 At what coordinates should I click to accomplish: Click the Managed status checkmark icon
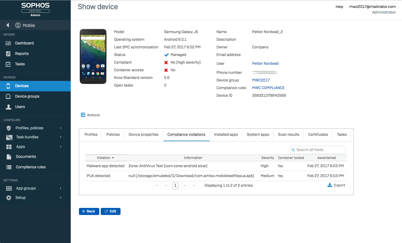coord(167,55)
